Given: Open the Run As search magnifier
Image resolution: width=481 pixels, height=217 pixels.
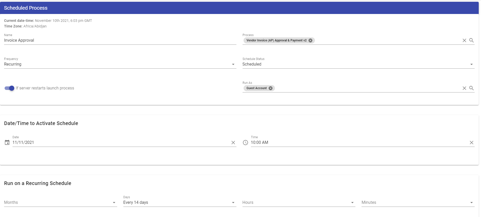Looking at the screenshot, I should (x=472, y=88).
